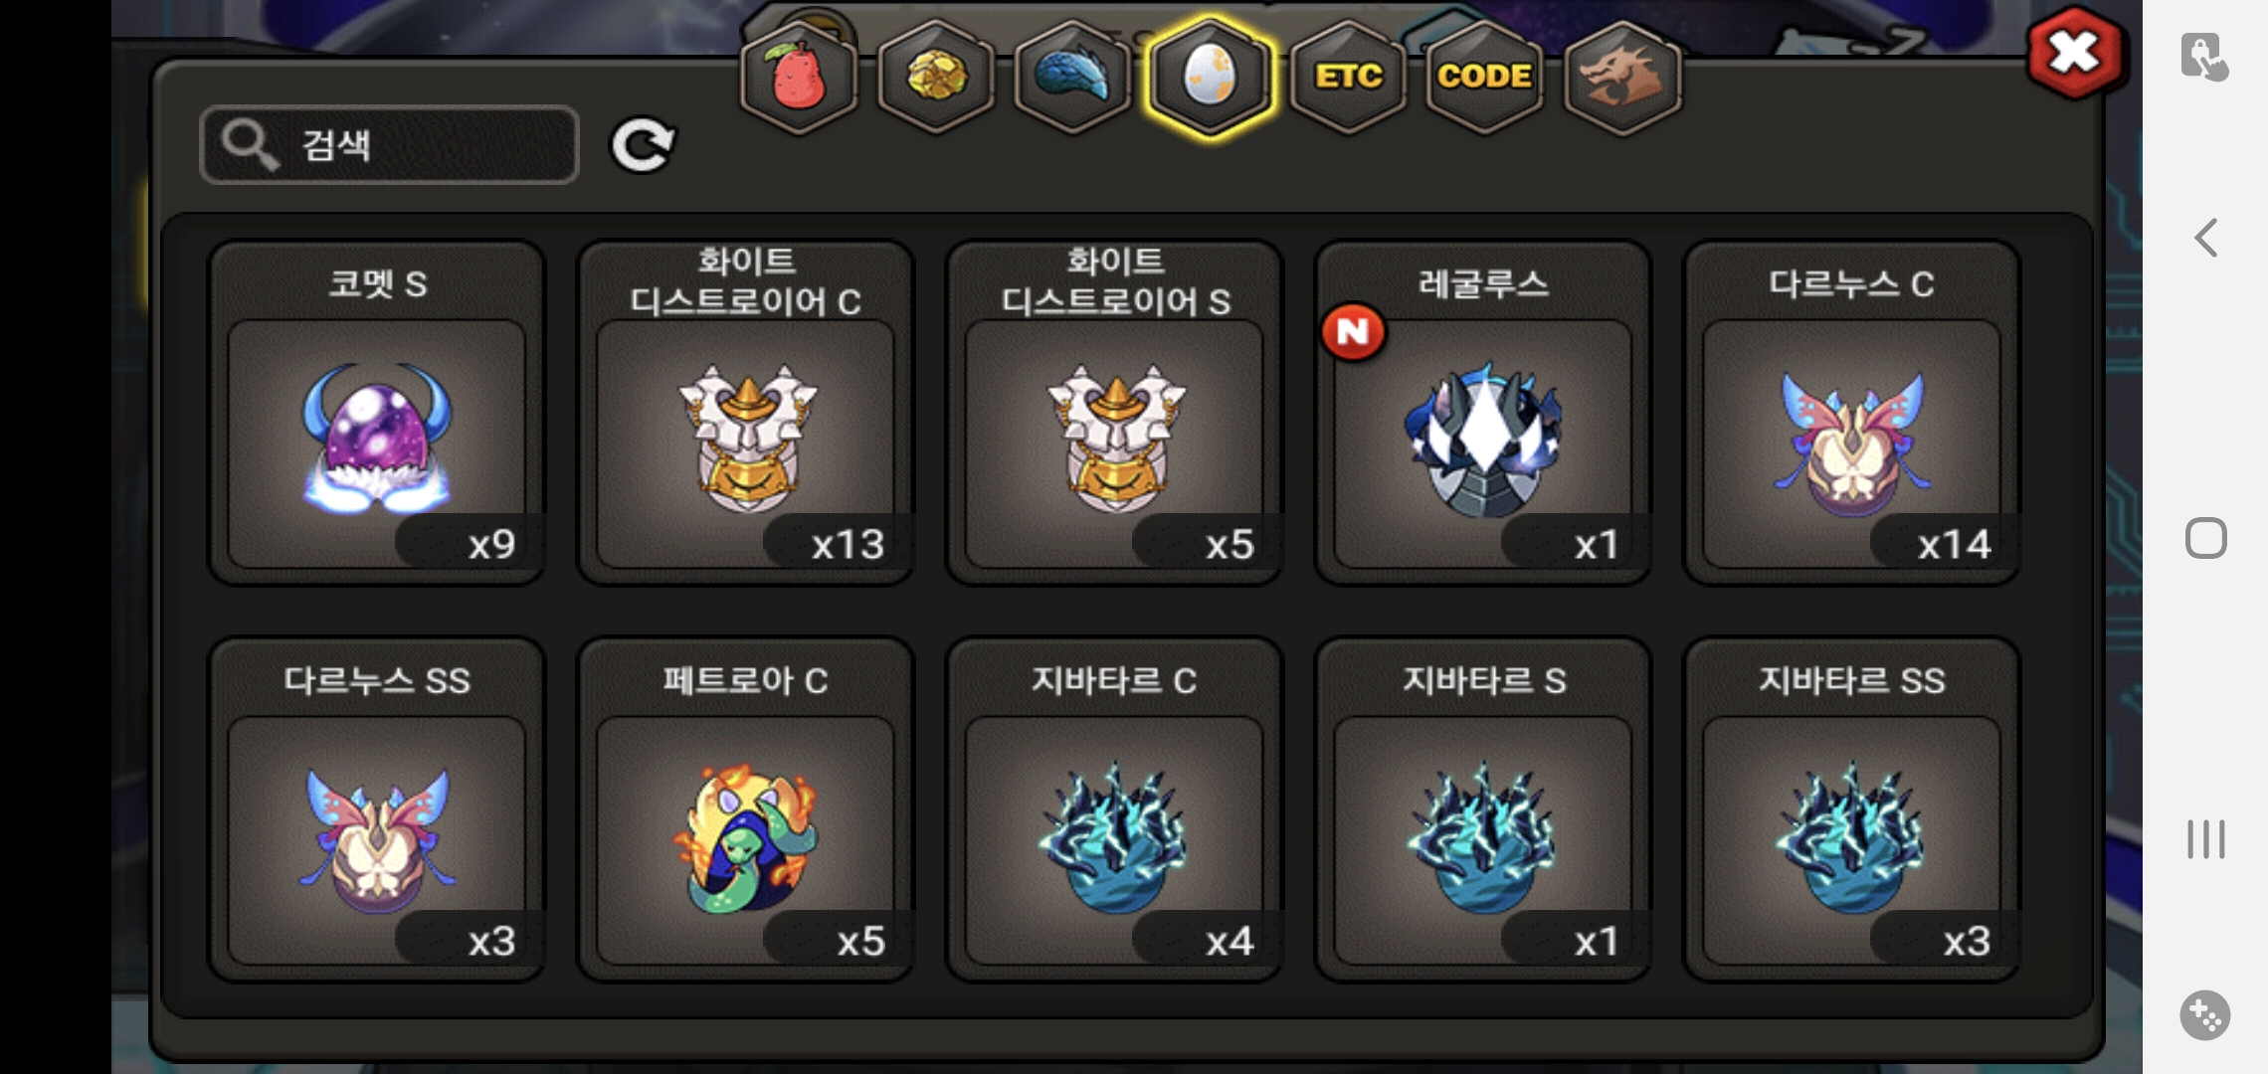The height and width of the screenshot is (1074, 2268).
Task: Switch to the gold nugget category tab
Action: pyautogui.click(x=935, y=78)
